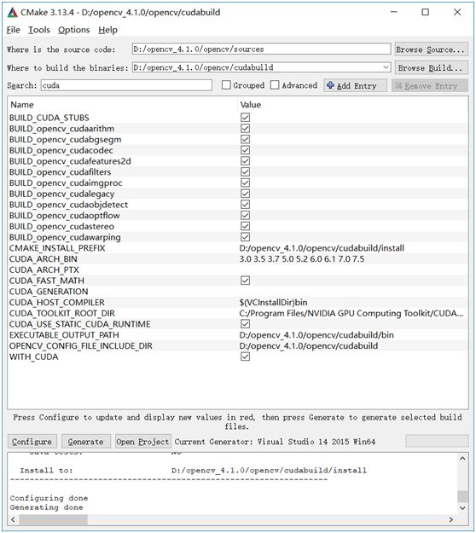The image size is (476, 533).
Task: Uncheck BUILD_opencv_cudaoptflow checkbox
Action: (x=245, y=216)
